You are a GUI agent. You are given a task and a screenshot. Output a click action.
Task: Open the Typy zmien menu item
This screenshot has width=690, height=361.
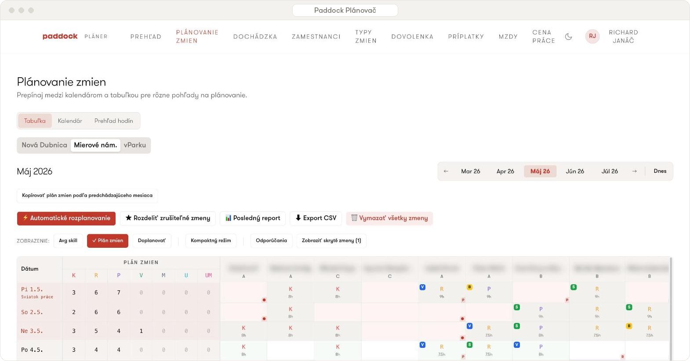click(x=366, y=36)
